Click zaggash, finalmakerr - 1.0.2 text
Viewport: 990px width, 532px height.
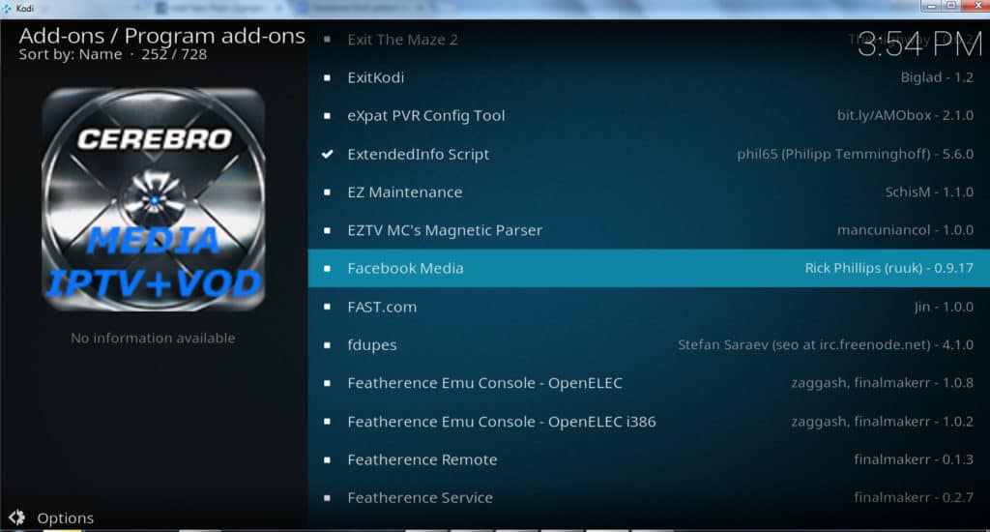[x=882, y=422]
